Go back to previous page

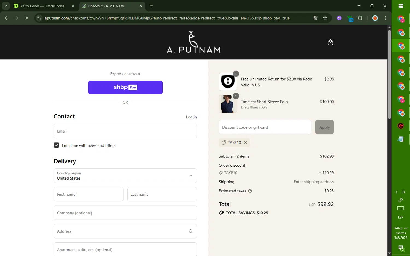[x=6, y=18]
